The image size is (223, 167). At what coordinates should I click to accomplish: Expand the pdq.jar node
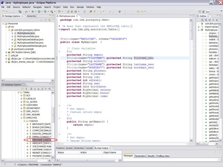[6, 56]
